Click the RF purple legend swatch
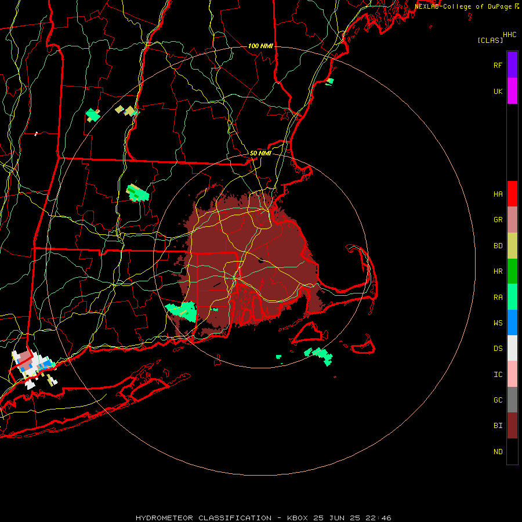The image size is (522, 522). (x=512, y=65)
